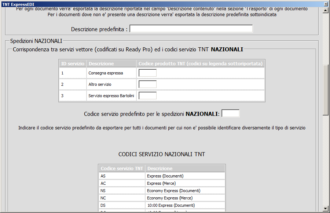Click the 'NC' service code cell
The width and height of the screenshot is (330, 213).
(x=122, y=198)
